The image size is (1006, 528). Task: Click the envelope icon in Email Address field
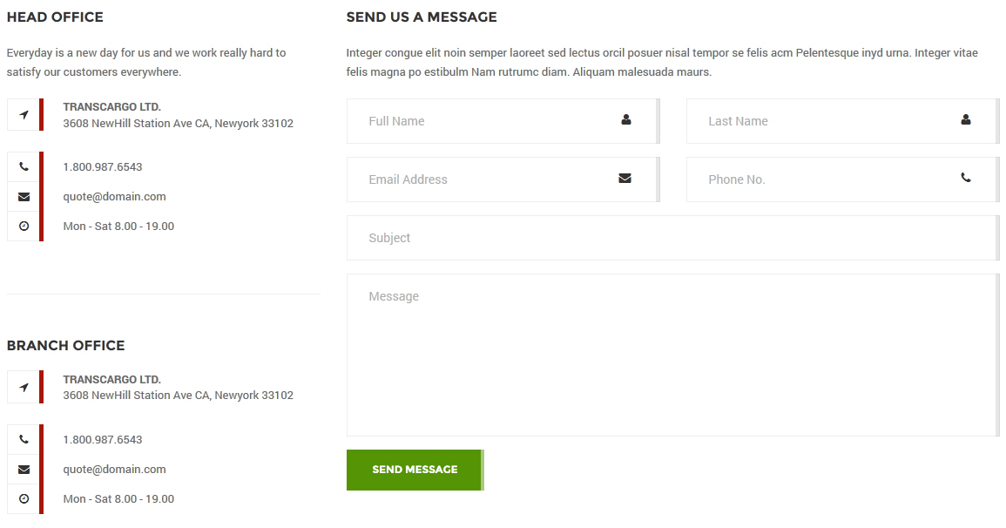coord(625,179)
